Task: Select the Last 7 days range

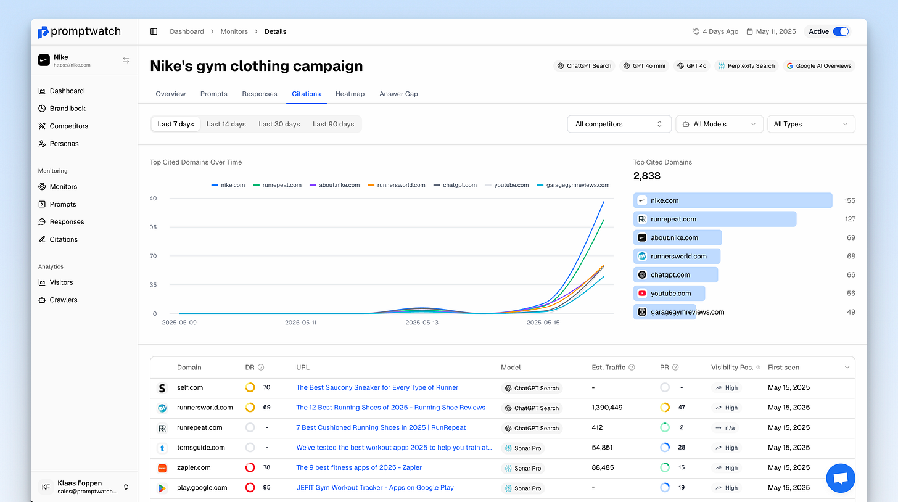Action: tap(176, 124)
